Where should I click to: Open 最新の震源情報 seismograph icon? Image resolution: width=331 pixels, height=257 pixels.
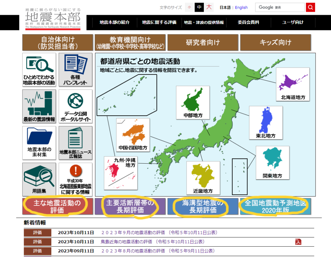(x=39, y=106)
